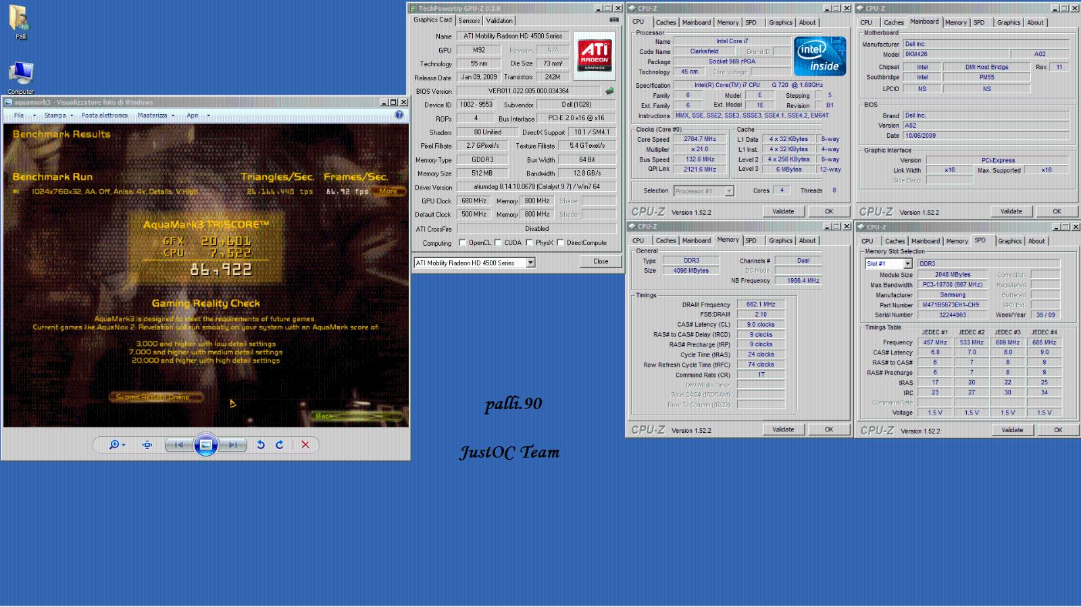Click the DRAM Frequency value 662.1 MHz
Viewport: 1081px width, 607px height.
pos(761,305)
